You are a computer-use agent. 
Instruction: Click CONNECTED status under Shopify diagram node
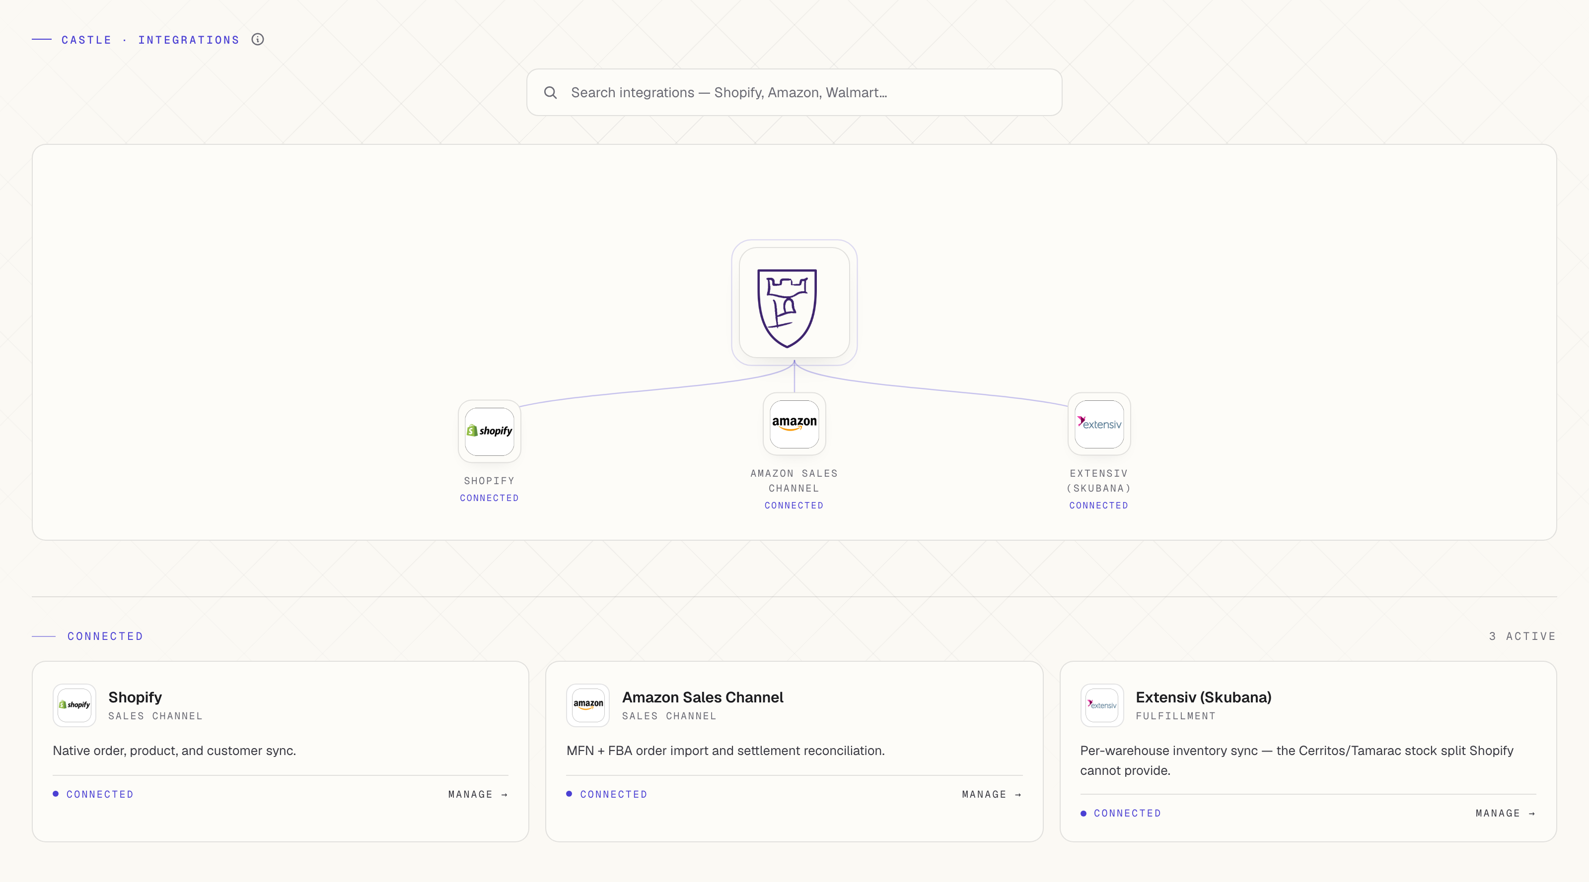pyautogui.click(x=489, y=498)
